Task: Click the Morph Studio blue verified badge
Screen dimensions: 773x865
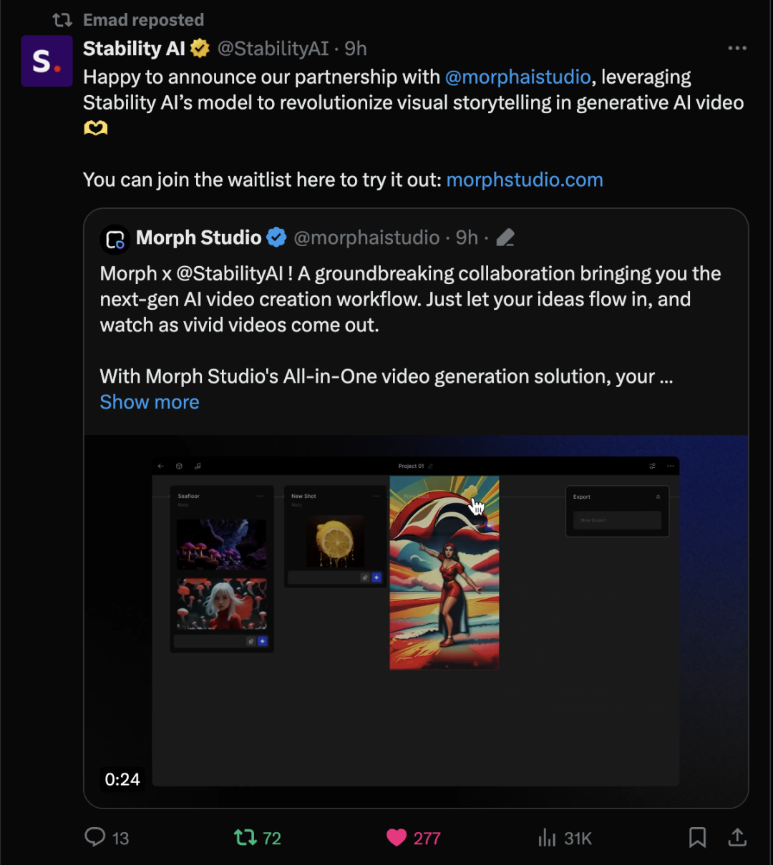Action: tap(276, 238)
